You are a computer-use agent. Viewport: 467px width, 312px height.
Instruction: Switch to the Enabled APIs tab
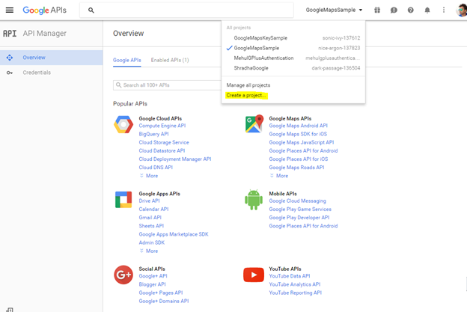(170, 60)
